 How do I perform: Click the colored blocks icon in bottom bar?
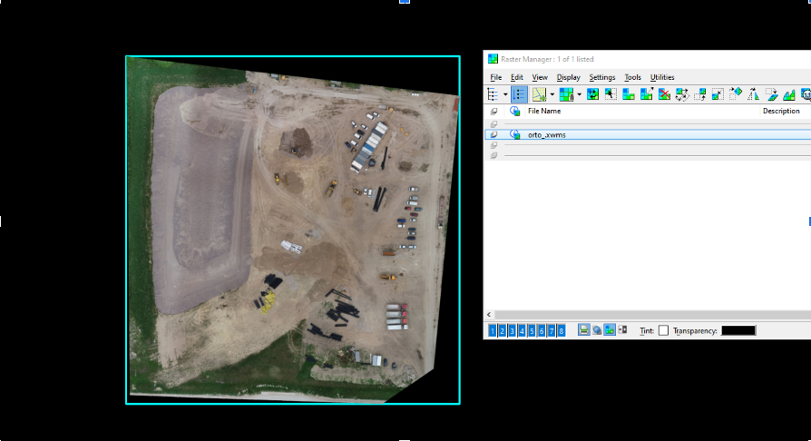tap(610, 329)
